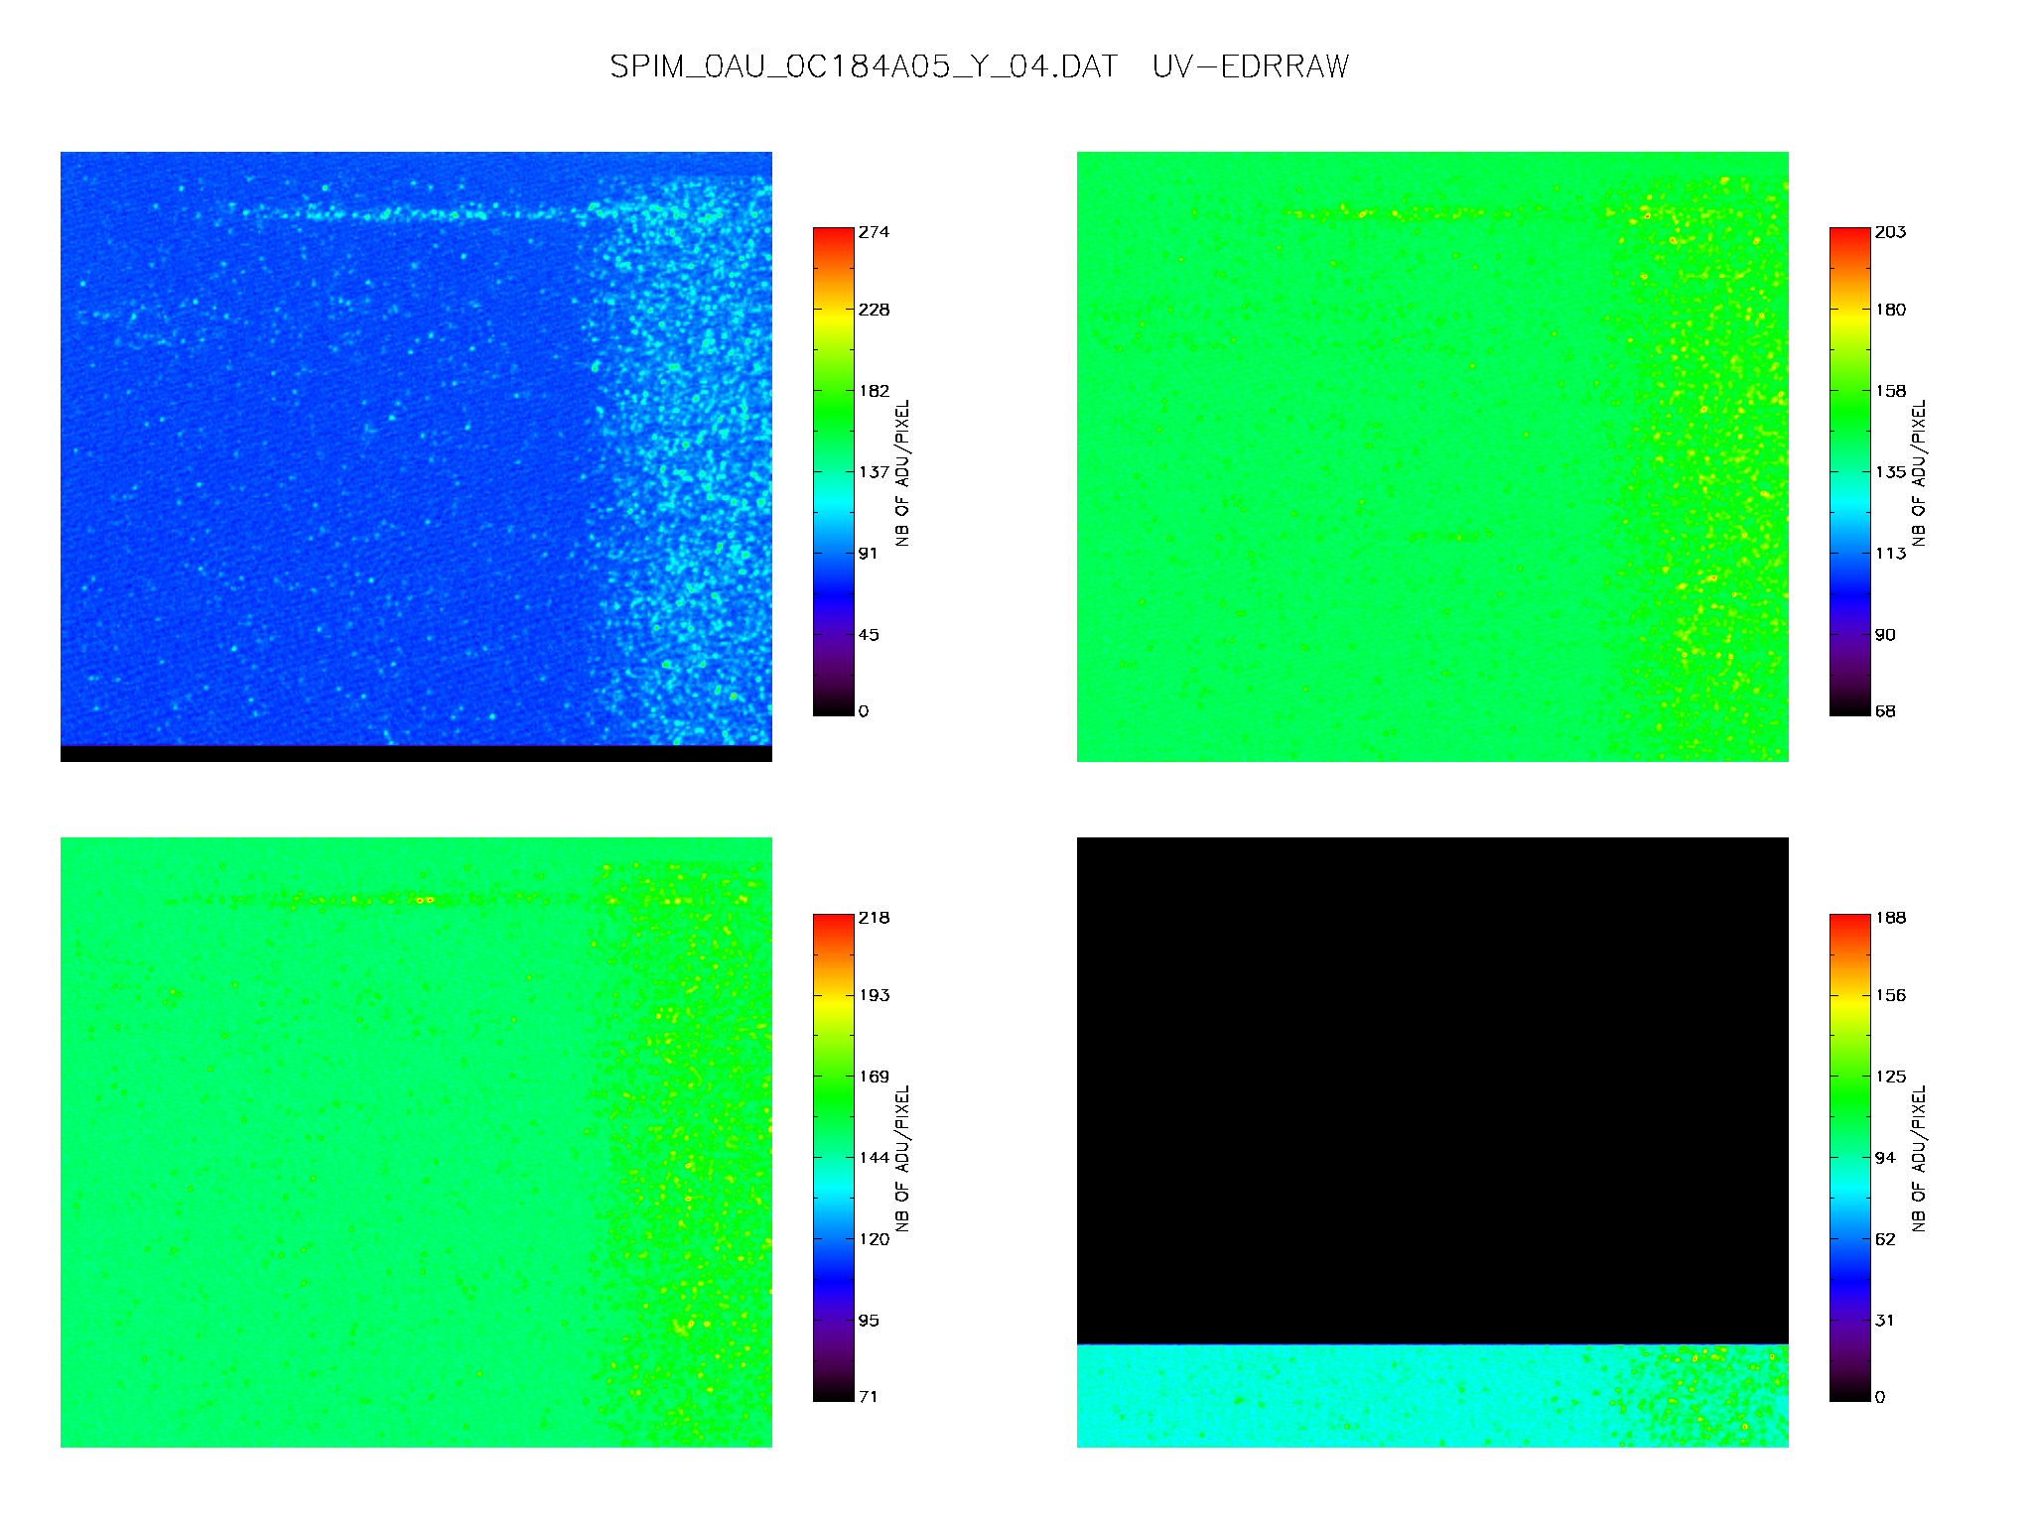Select the bottom-left green detector image panel
2033x1524 pixels.
[416, 1142]
